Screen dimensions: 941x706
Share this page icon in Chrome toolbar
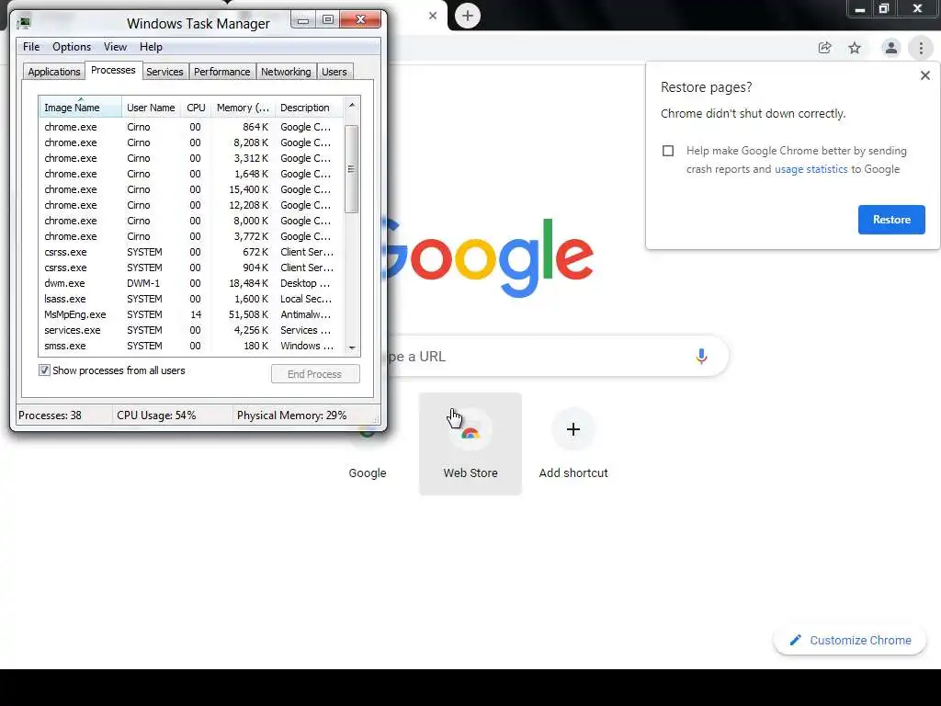825,48
